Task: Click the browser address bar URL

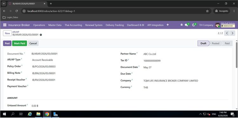Action: [51, 11]
